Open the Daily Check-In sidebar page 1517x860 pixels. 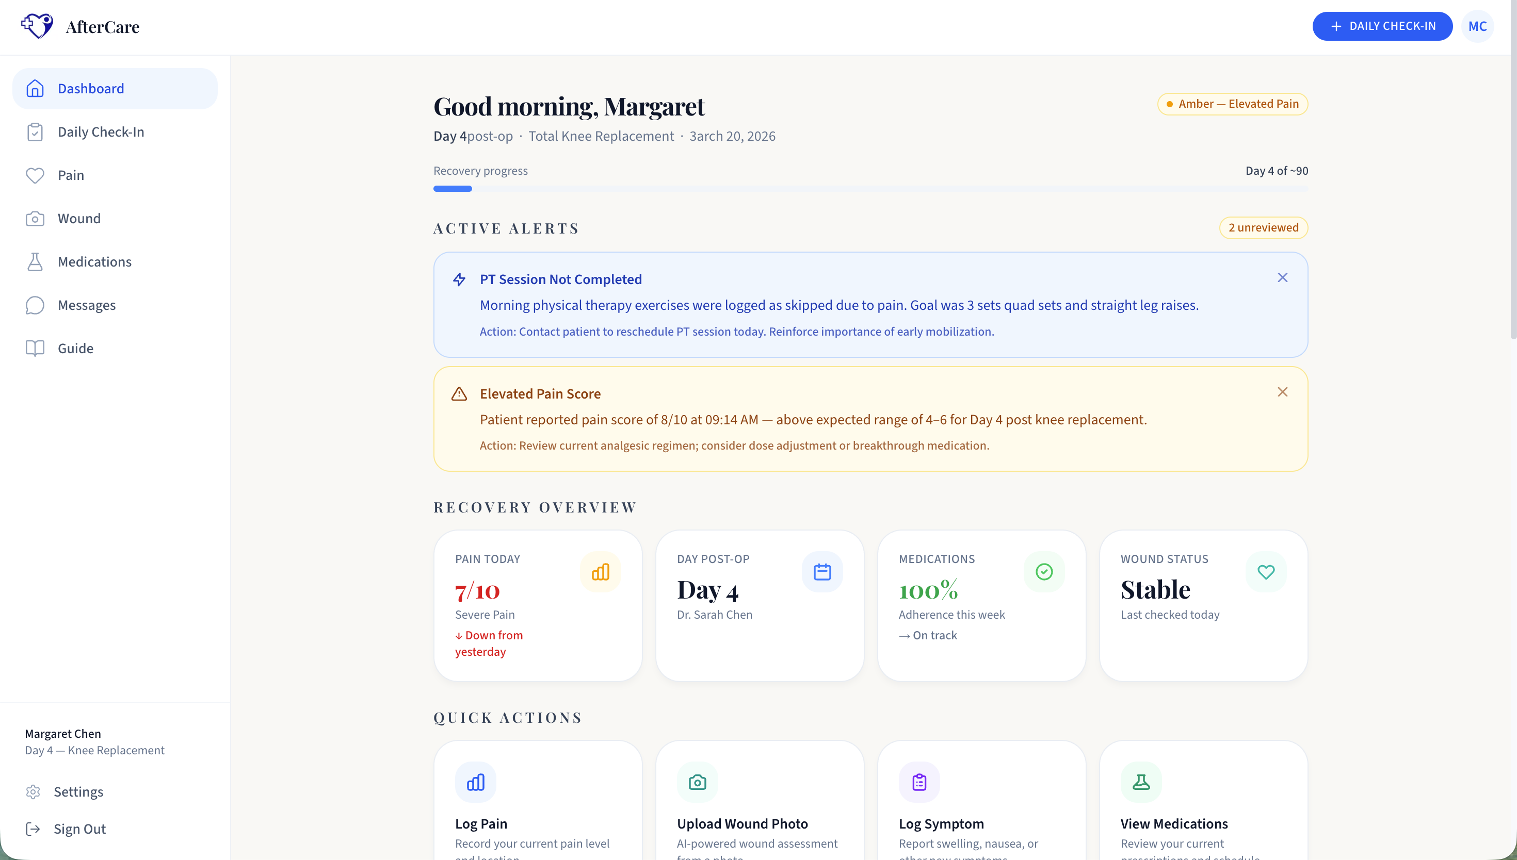pyautogui.click(x=101, y=131)
